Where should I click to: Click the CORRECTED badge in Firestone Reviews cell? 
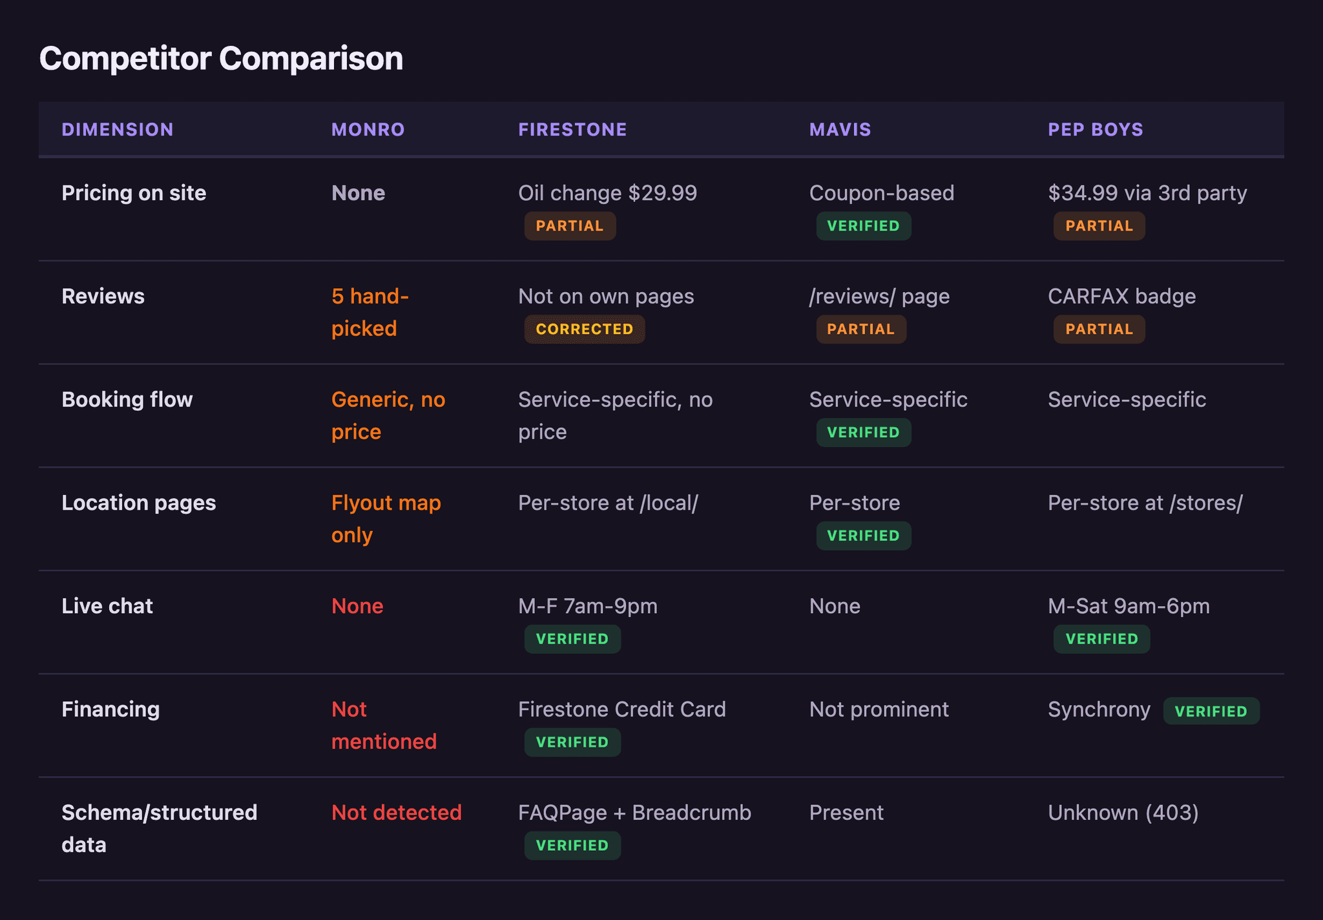coord(584,329)
